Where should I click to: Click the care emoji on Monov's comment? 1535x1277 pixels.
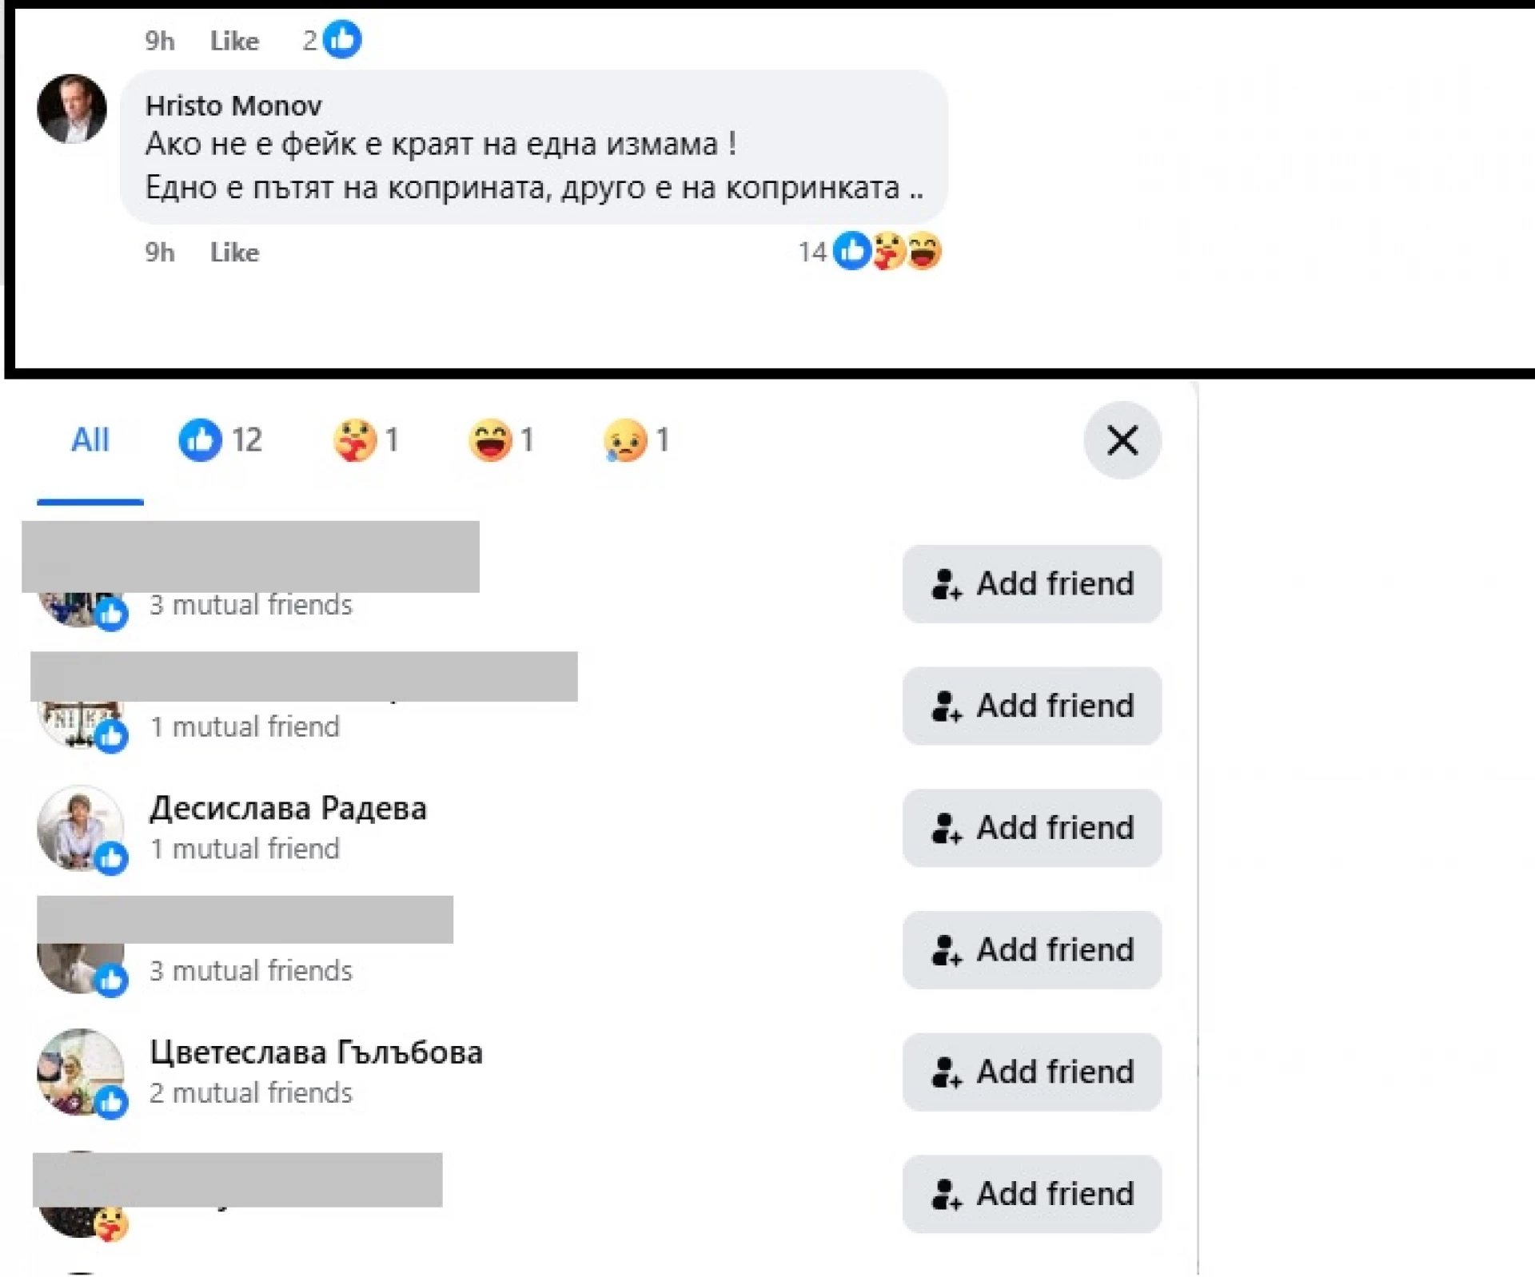point(888,252)
